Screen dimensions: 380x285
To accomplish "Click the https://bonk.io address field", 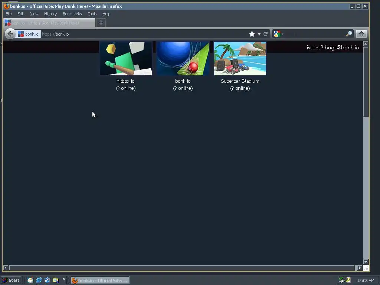I will [x=144, y=34].
